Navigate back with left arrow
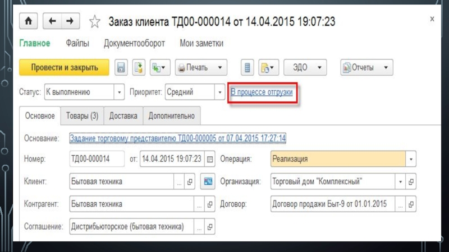The width and height of the screenshot is (449, 252). tap(52, 21)
